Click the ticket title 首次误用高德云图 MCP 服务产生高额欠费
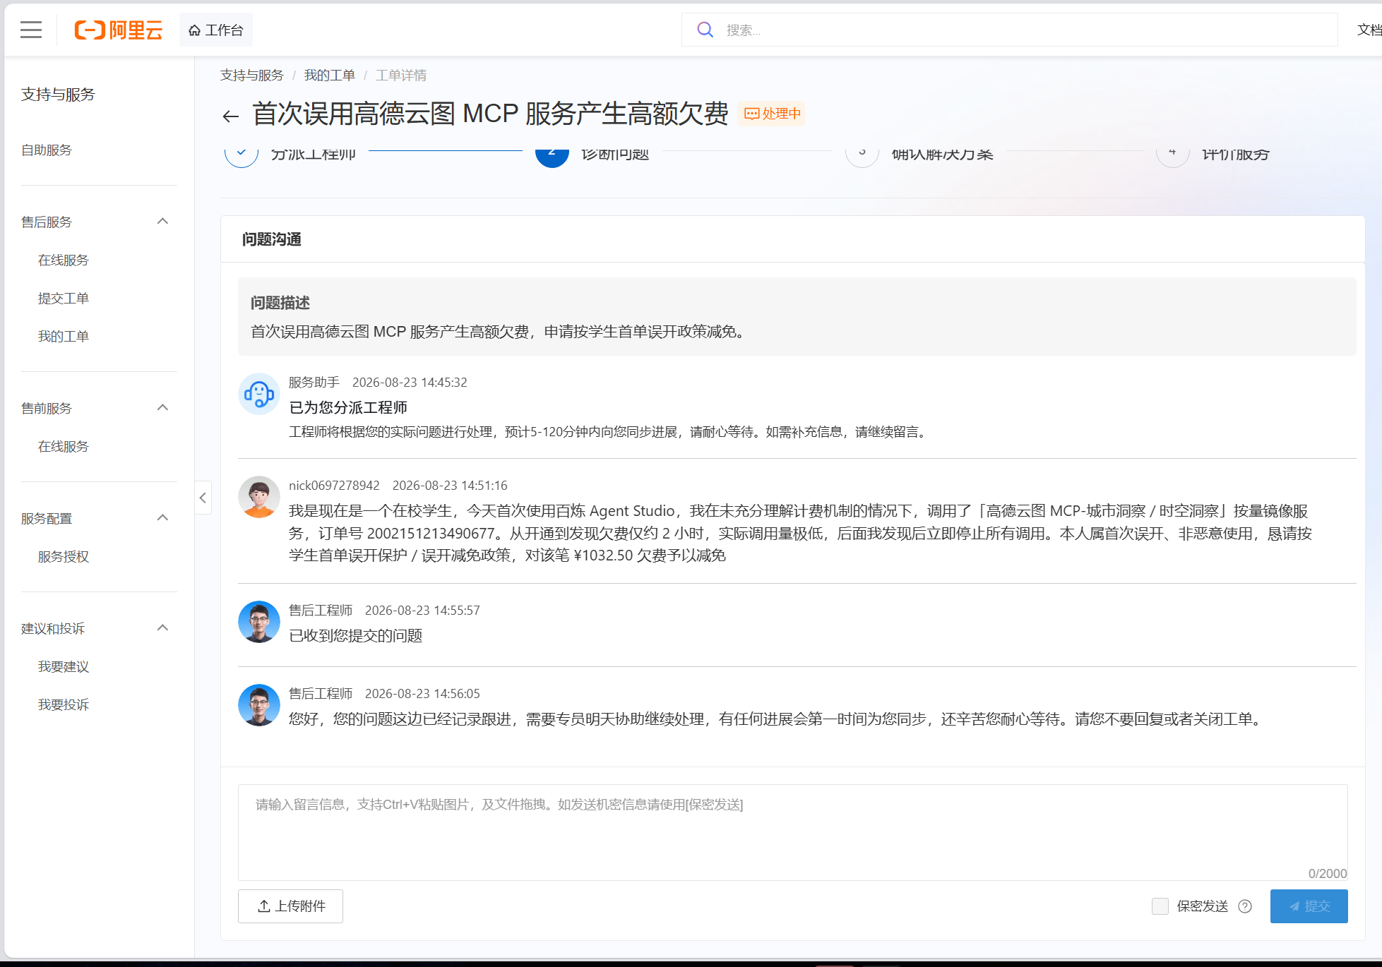This screenshot has width=1382, height=967. pos(490,114)
